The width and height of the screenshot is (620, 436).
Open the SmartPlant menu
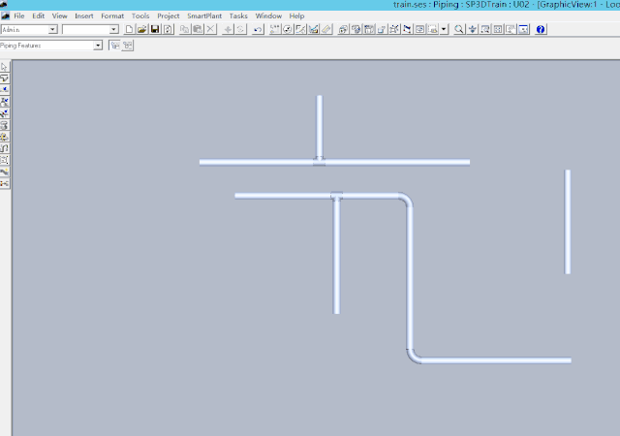pyautogui.click(x=204, y=16)
